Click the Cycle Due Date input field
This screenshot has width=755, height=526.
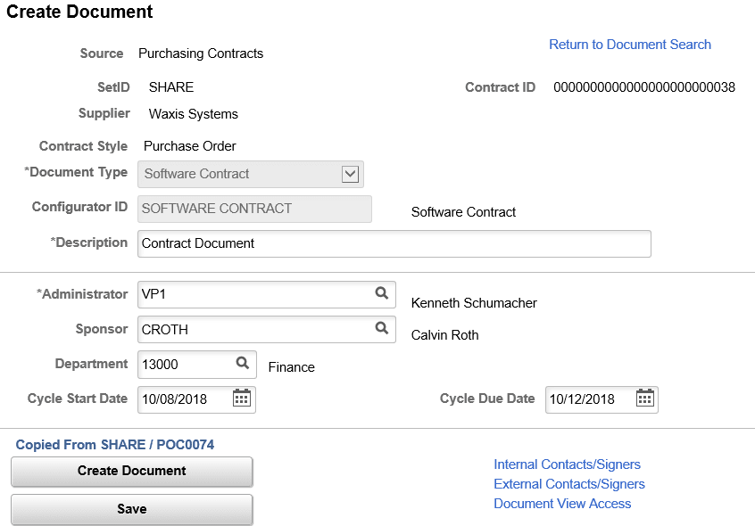click(x=589, y=399)
